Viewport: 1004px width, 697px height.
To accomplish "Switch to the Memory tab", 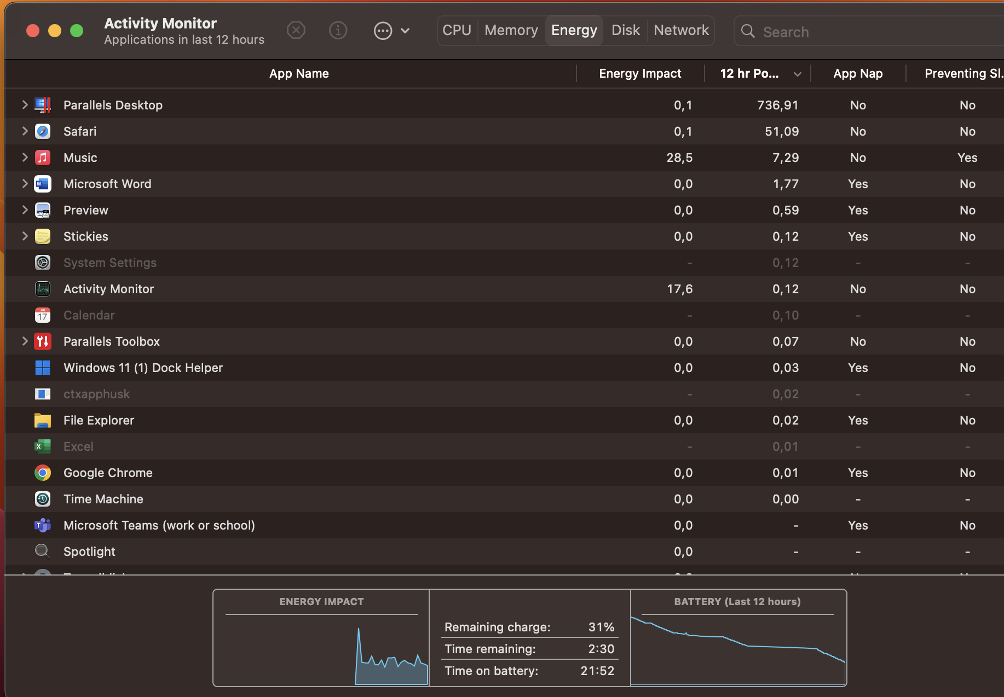I will click(x=511, y=30).
